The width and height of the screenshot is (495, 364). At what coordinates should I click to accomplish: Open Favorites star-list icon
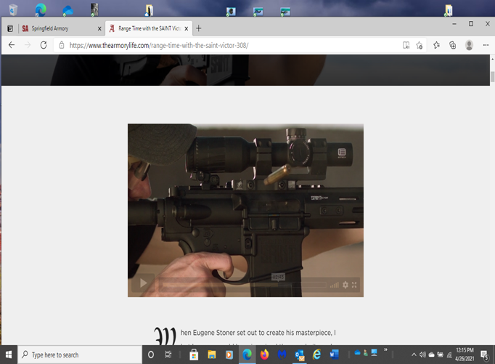436,45
